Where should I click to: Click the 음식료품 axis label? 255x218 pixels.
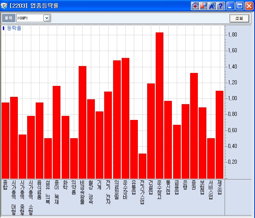39,190
